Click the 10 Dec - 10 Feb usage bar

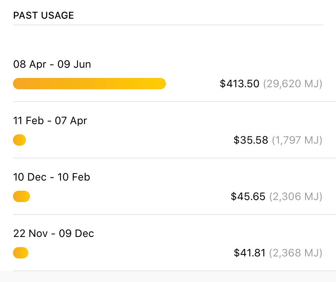tap(22, 197)
